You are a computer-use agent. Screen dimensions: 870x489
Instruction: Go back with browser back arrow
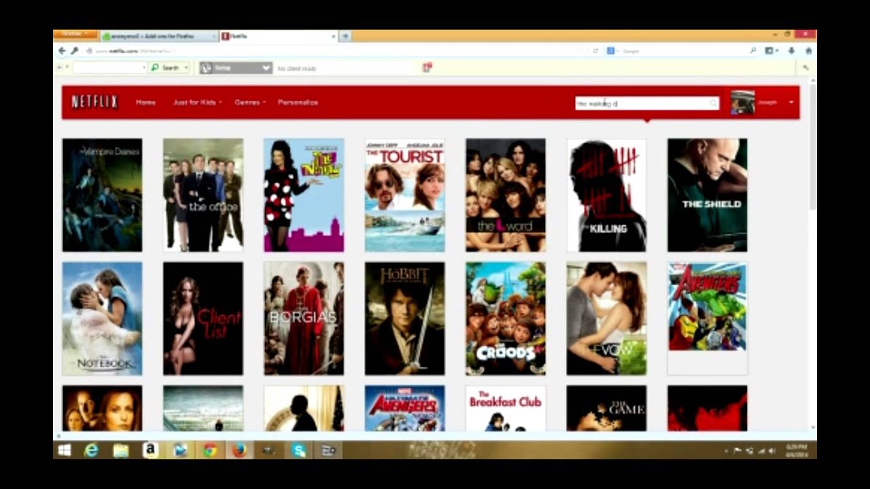pyautogui.click(x=62, y=51)
